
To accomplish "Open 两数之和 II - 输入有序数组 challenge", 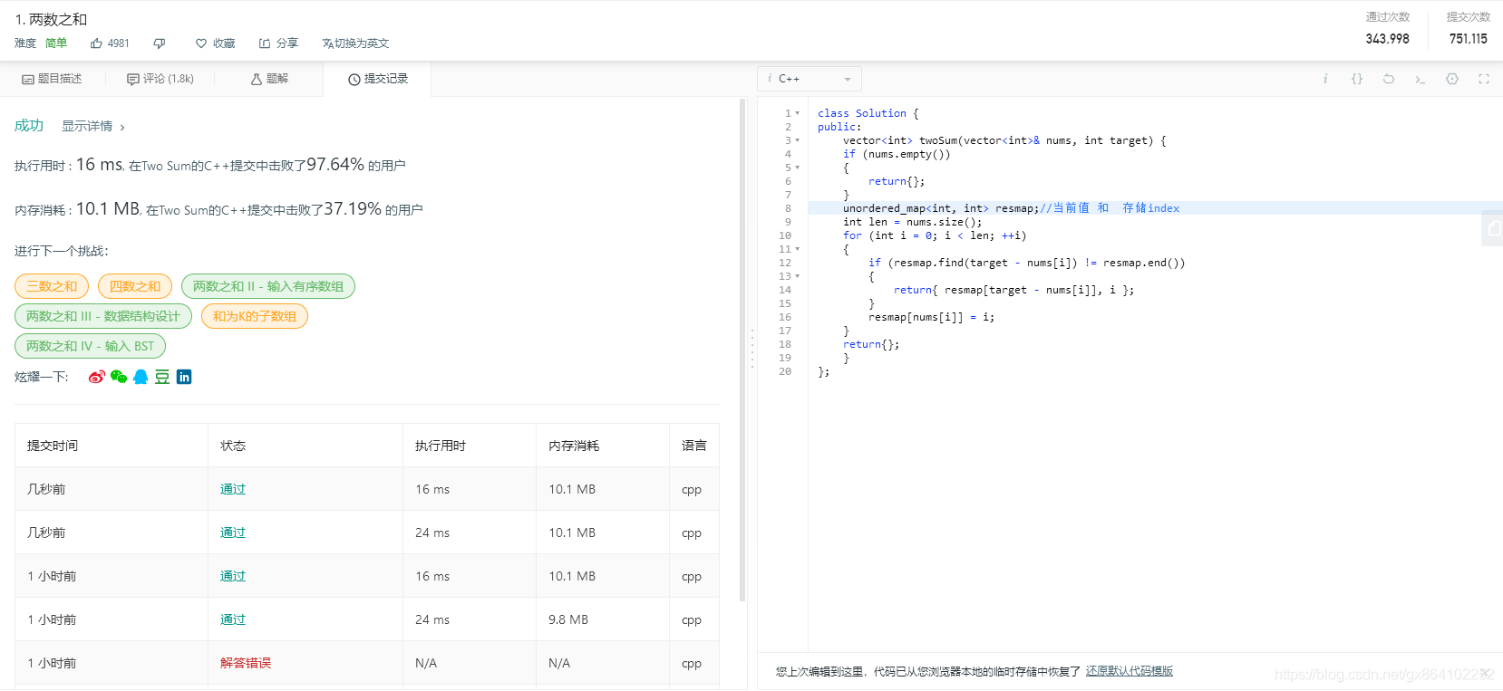I will click(x=268, y=286).
